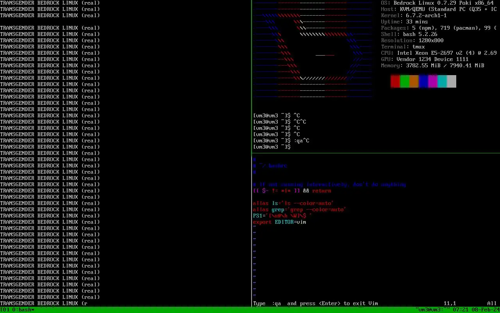Image resolution: width=500 pixels, height=313 pixels.
Task: Click the 'Packages: 5 (npm), 719 (pacman)' line
Action: (439, 28)
